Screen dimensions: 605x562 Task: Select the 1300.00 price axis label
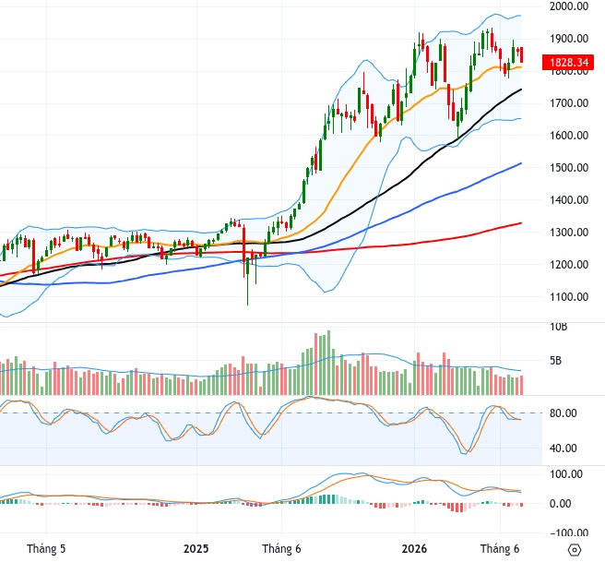569,233
